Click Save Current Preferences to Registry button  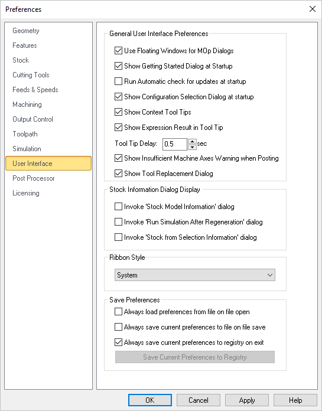(195, 357)
